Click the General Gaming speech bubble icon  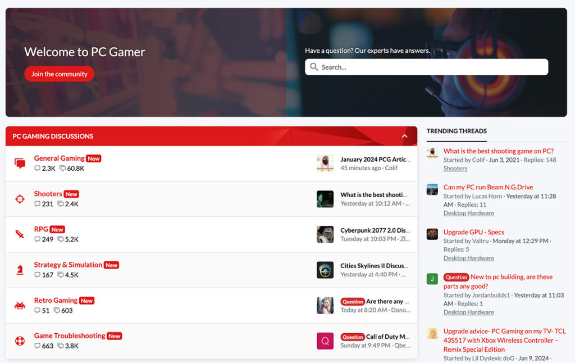20,164
